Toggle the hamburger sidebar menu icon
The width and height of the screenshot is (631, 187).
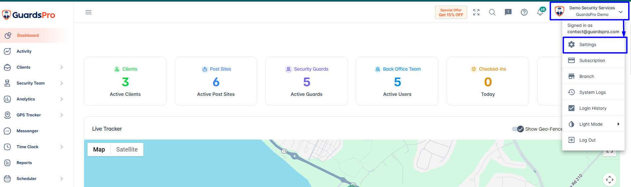point(88,12)
